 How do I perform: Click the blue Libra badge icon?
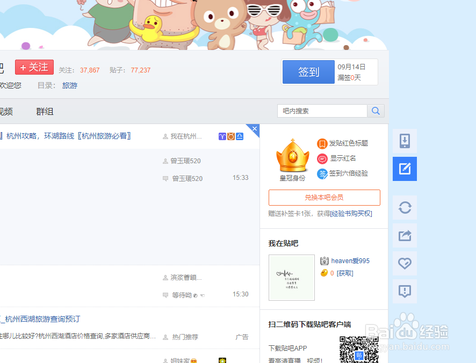(240, 136)
